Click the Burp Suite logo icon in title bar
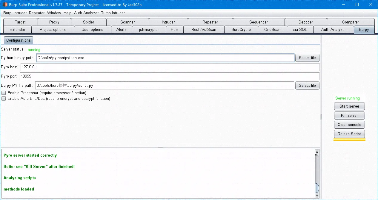The image size is (378, 200). (5, 4)
